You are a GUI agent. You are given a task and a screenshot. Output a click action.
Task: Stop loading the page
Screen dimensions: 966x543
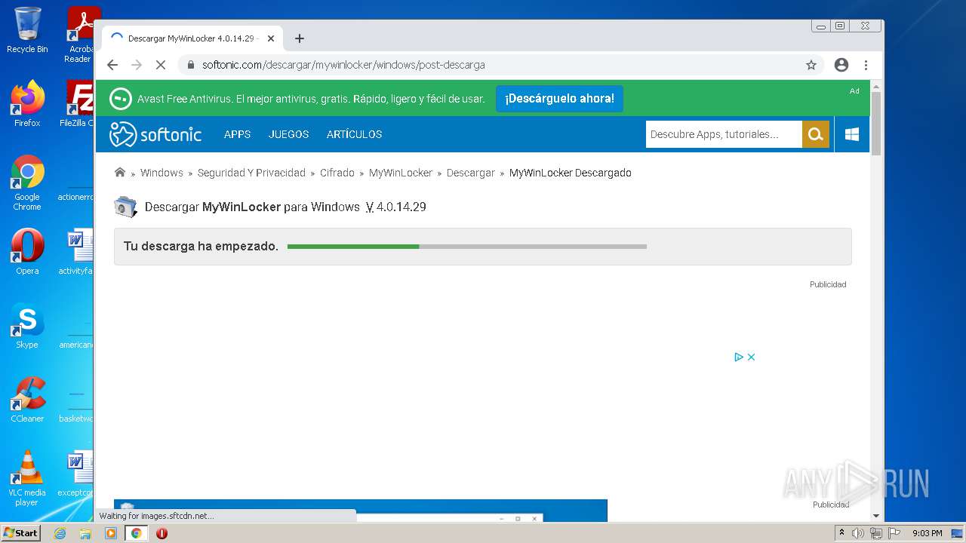160,65
